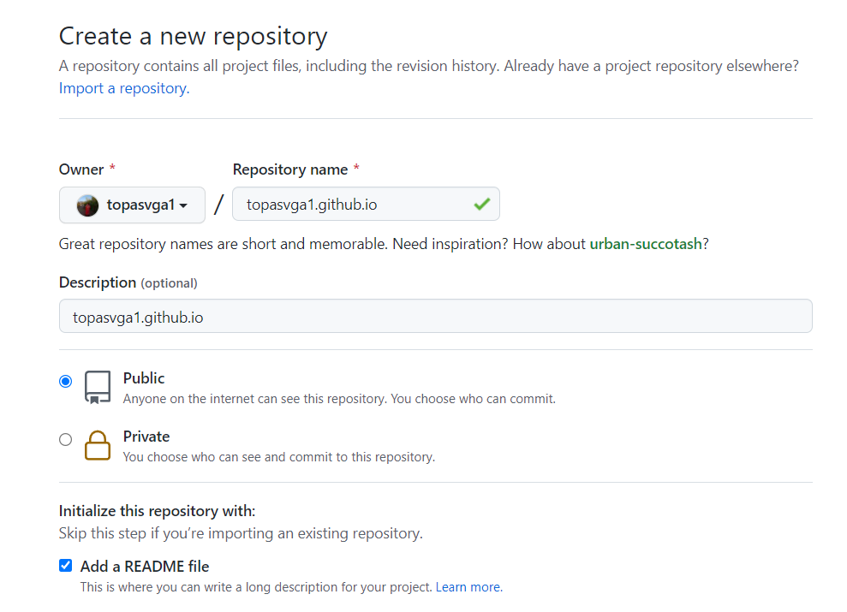Click the Private option label

click(x=146, y=437)
